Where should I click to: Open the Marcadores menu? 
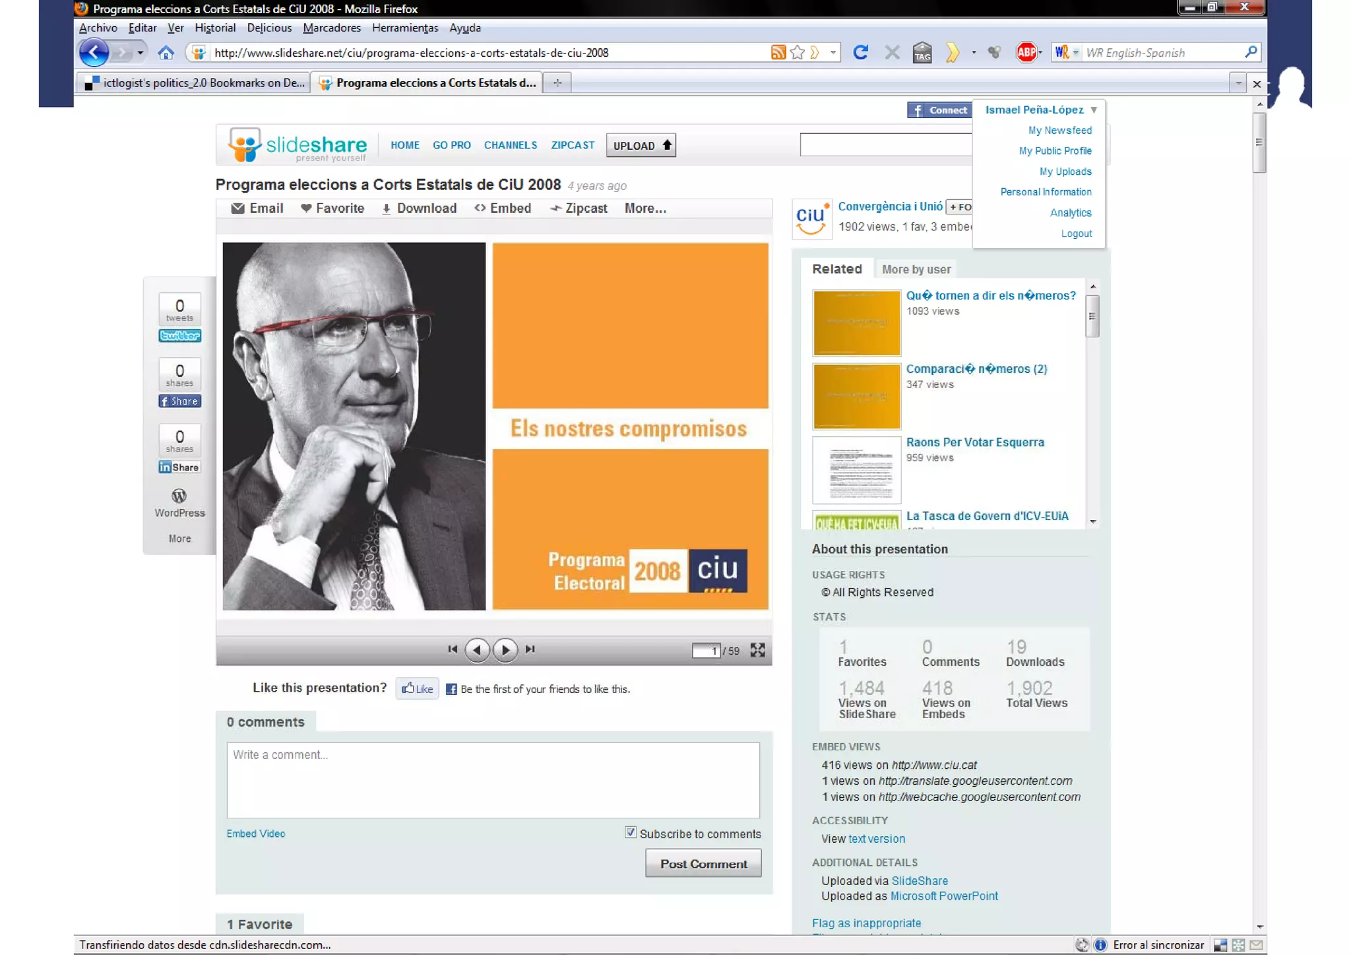pyautogui.click(x=332, y=28)
